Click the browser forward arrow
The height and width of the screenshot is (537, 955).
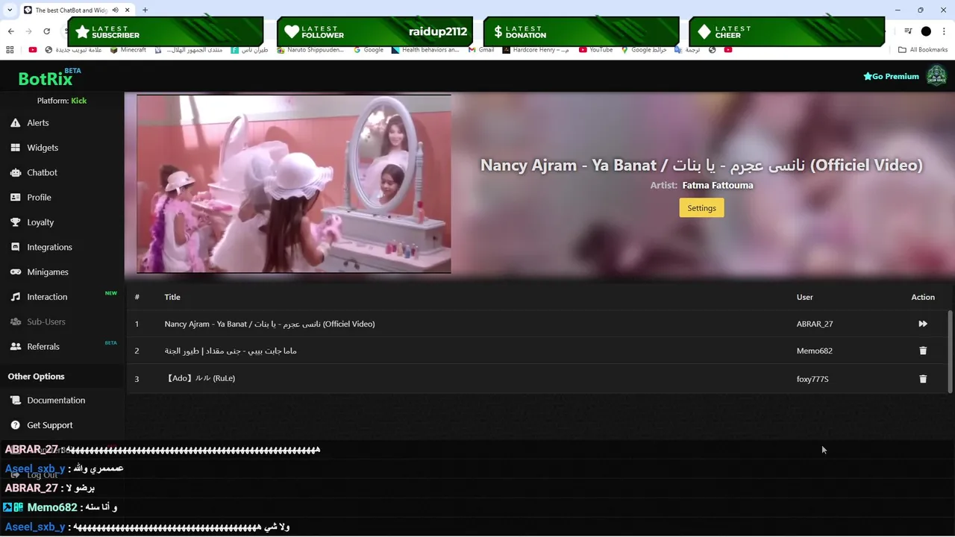(29, 31)
